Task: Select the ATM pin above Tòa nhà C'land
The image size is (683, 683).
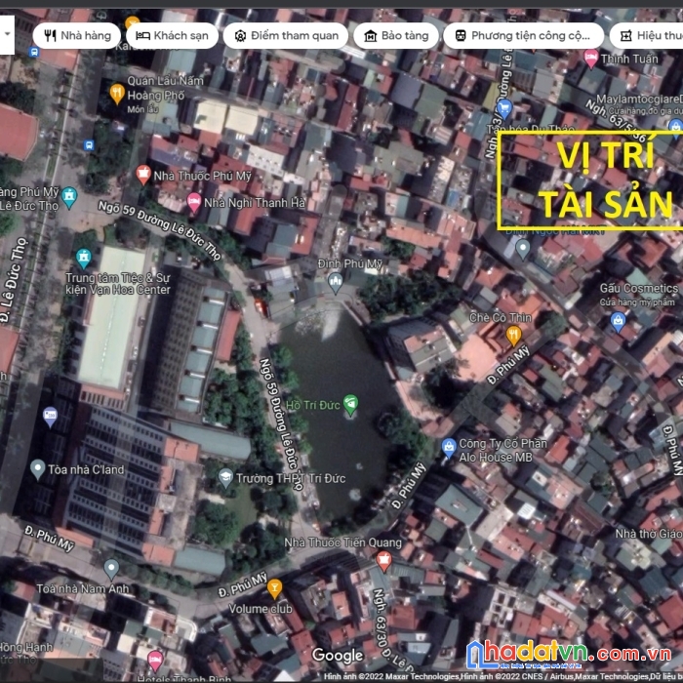Action: [50, 417]
